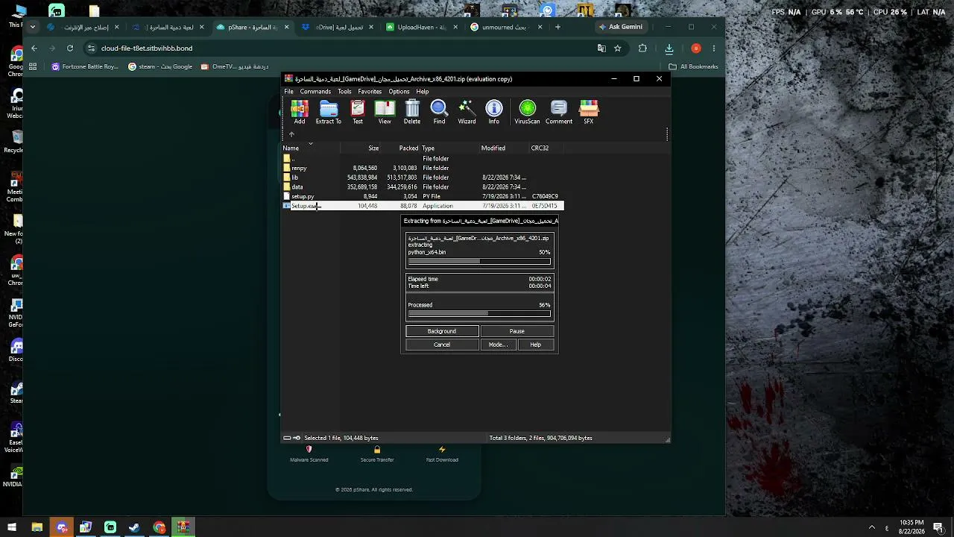Open the Tools menu
The image size is (954, 537).
tap(344, 92)
